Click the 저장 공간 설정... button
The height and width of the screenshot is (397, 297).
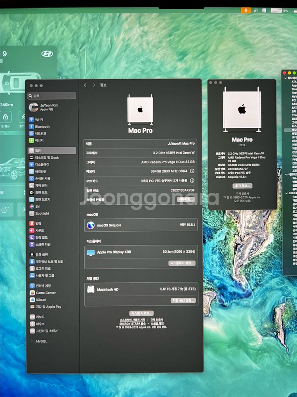coord(183,300)
